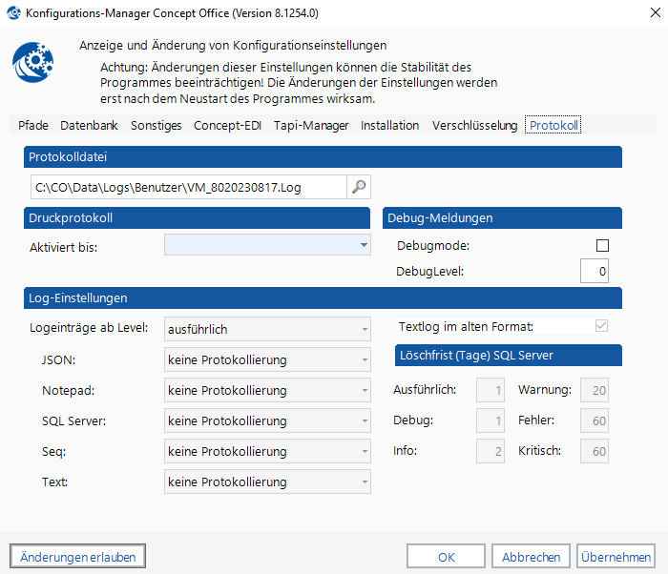The height and width of the screenshot is (574, 668).
Task: Click the DebugLevel number field
Action: pyautogui.click(x=594, y=272)
